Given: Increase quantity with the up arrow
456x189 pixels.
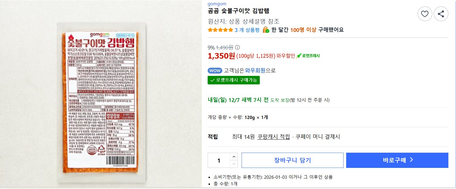Looking at the screenshot, I should 233,156.
